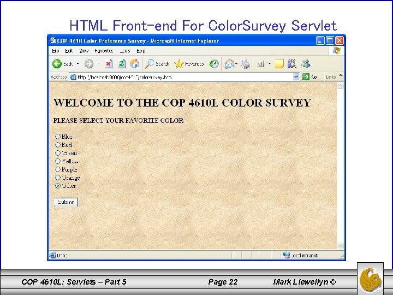Open the Tools menu

(x=125, y=51)
